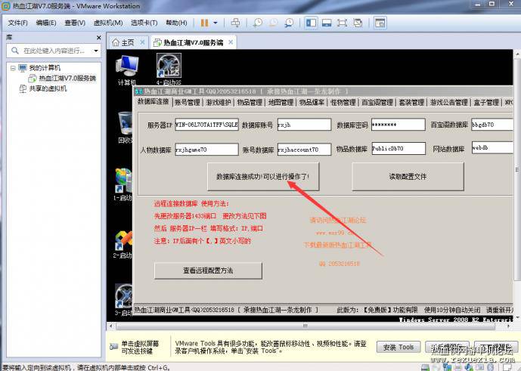Open the power options dropdown arrow
The image size is (521, 371).
[x=216, y=23]
